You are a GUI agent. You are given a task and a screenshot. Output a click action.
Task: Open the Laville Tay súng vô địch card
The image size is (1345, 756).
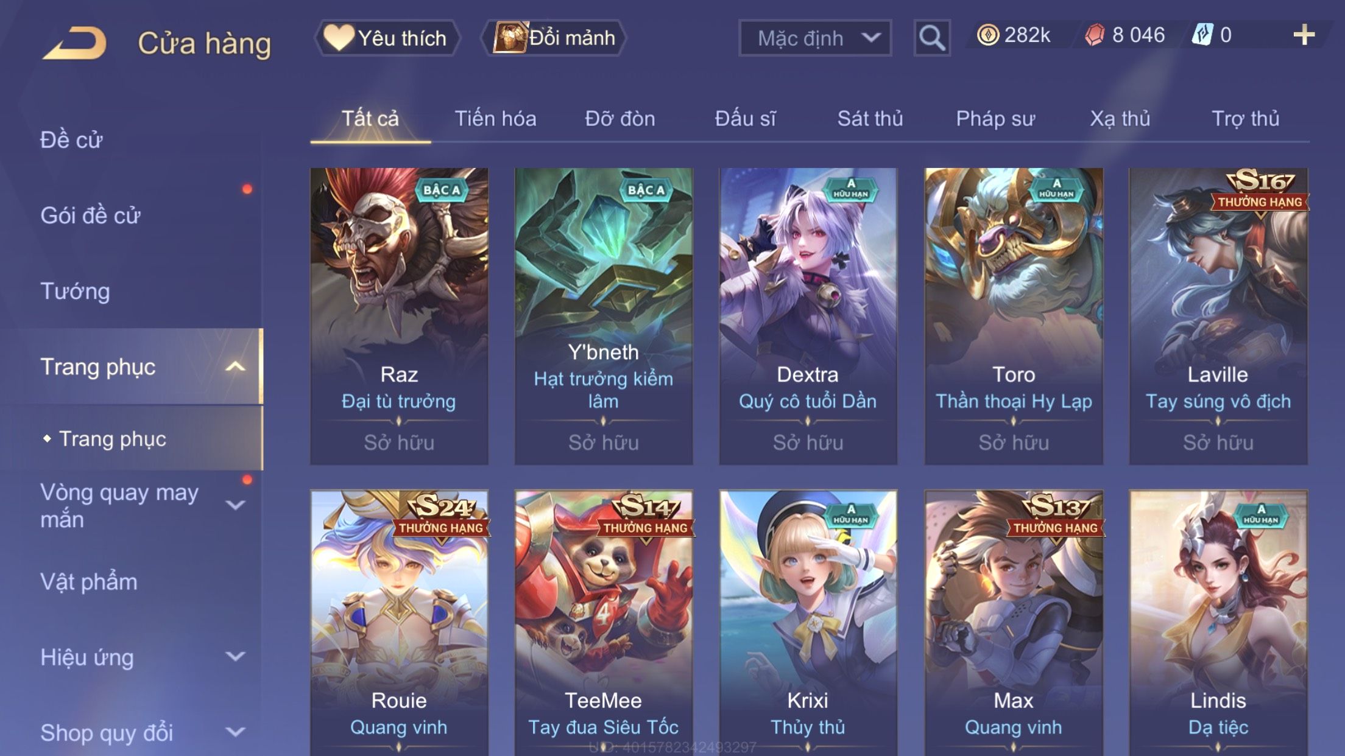[x=1218, y=317]
